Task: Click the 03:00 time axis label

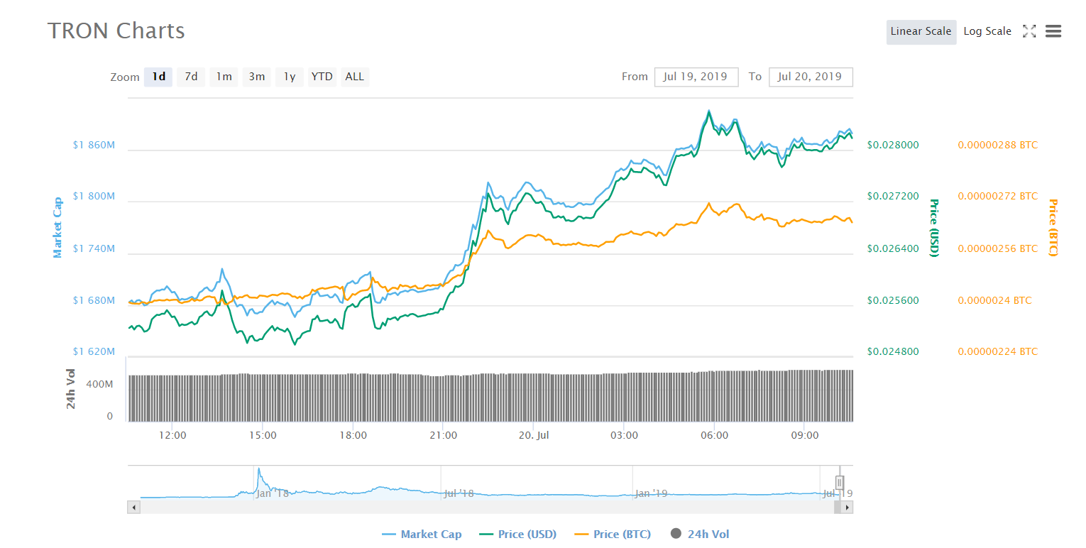Action: (624, 435)
